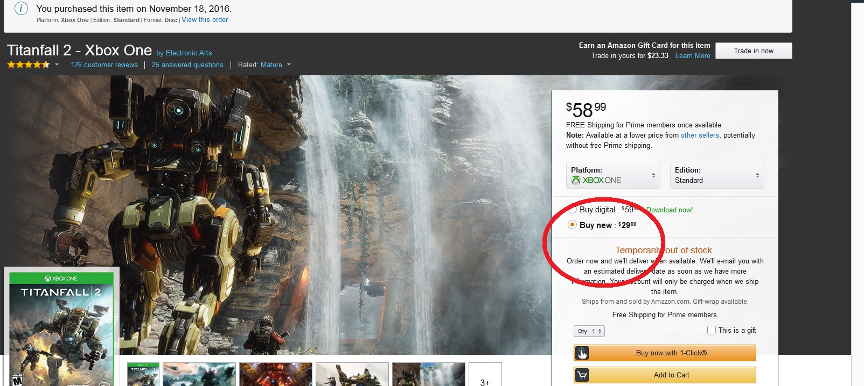This screenshot has width=864, height=386.
Task: Select the Buy digital radio option
Action: point(572,209)
